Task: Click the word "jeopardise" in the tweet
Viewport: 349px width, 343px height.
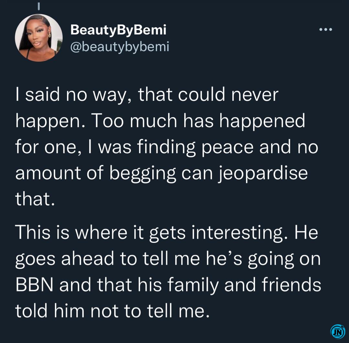Action: coord(262,174)
